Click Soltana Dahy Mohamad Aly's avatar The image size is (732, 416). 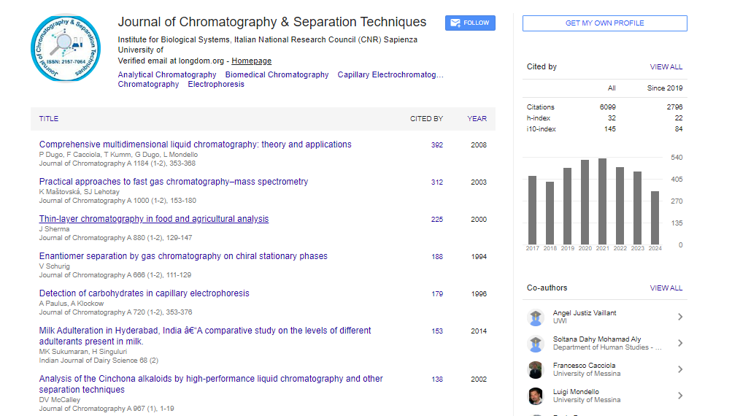tap(536, 344)
